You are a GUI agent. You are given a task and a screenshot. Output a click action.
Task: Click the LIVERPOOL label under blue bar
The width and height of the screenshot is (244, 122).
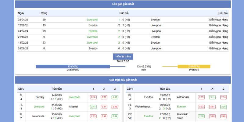click(73, 70)
